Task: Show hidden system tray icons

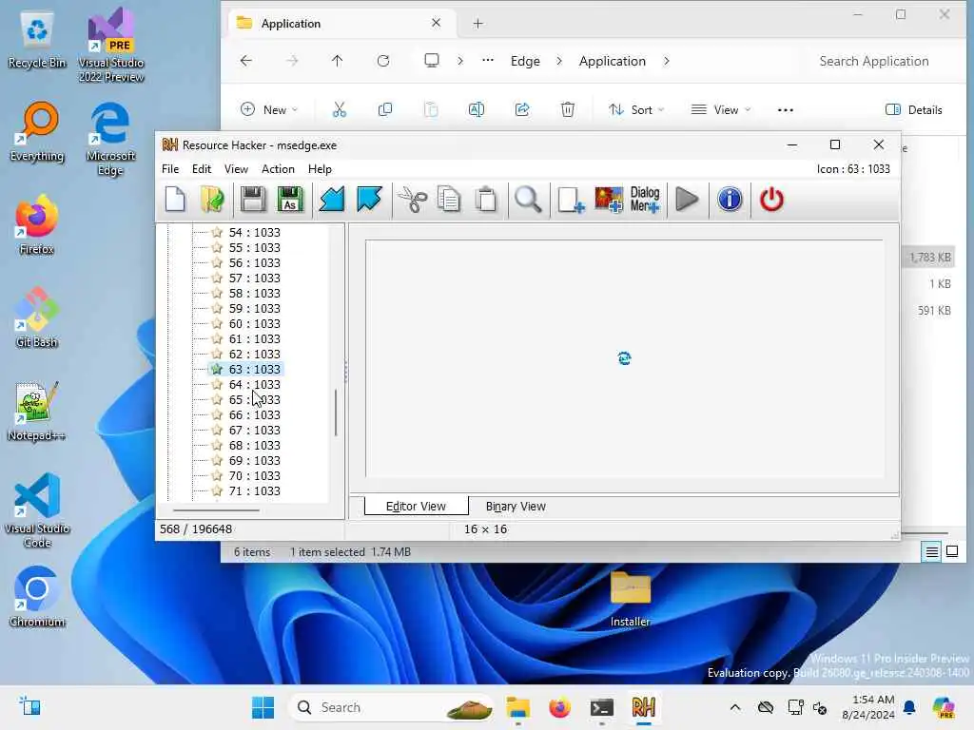Action: 735,707
